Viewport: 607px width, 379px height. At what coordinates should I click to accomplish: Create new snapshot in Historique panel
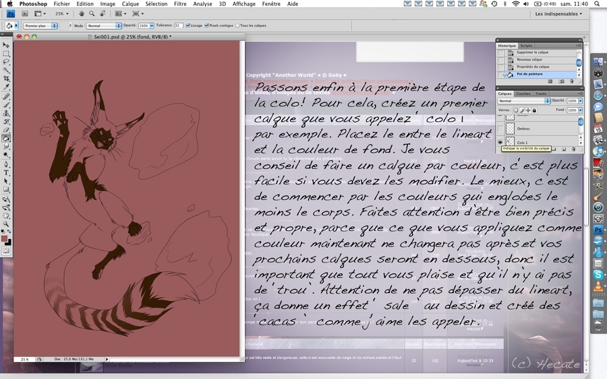(561, 81)
